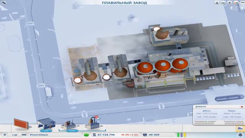This screenshot has width=245, height=138.
Task: Click the left orange smelter dome
Action: coord(145,67)
